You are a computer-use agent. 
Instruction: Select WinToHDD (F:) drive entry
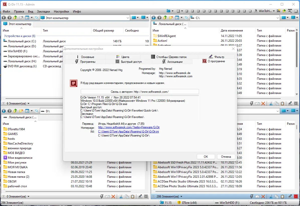pyautogui.click(x=17, y=51)
